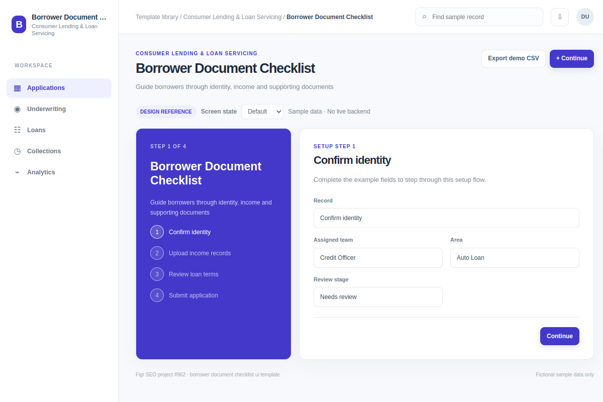Click the Underwriting circle icon
This screenshot has height=402, width=603.
coord(17,109)
